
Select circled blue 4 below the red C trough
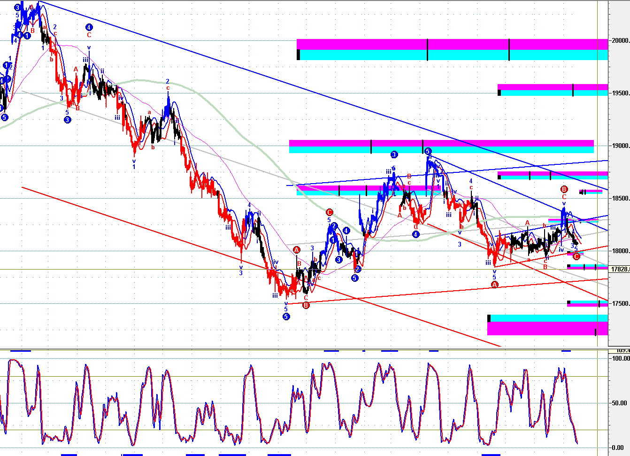pyautogui.click(x=416, y=234)
